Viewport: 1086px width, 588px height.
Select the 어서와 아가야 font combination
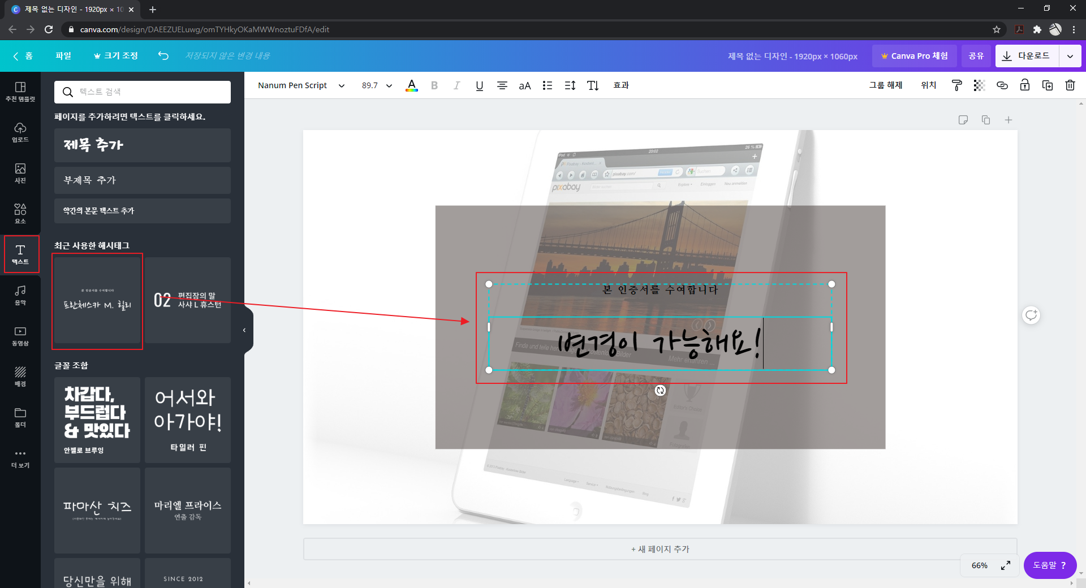[x=188, y=420]
